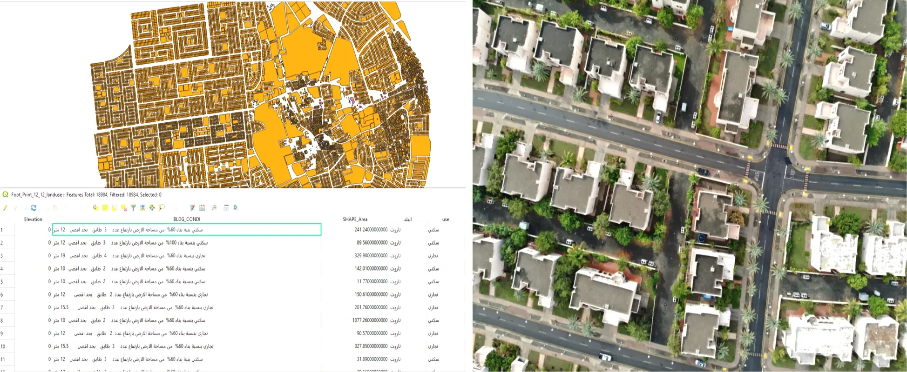The width and height of the screenshot is (907, 372).
Task: Toggle the filter features funnel icon
Action: [x=133, y=208]
